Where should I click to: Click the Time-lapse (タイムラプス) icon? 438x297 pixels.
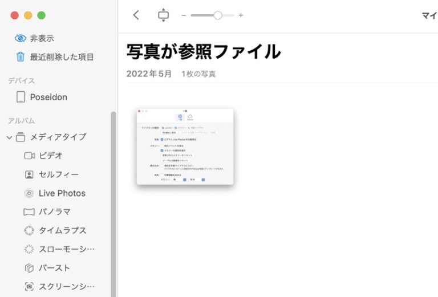tap(29, 230)
